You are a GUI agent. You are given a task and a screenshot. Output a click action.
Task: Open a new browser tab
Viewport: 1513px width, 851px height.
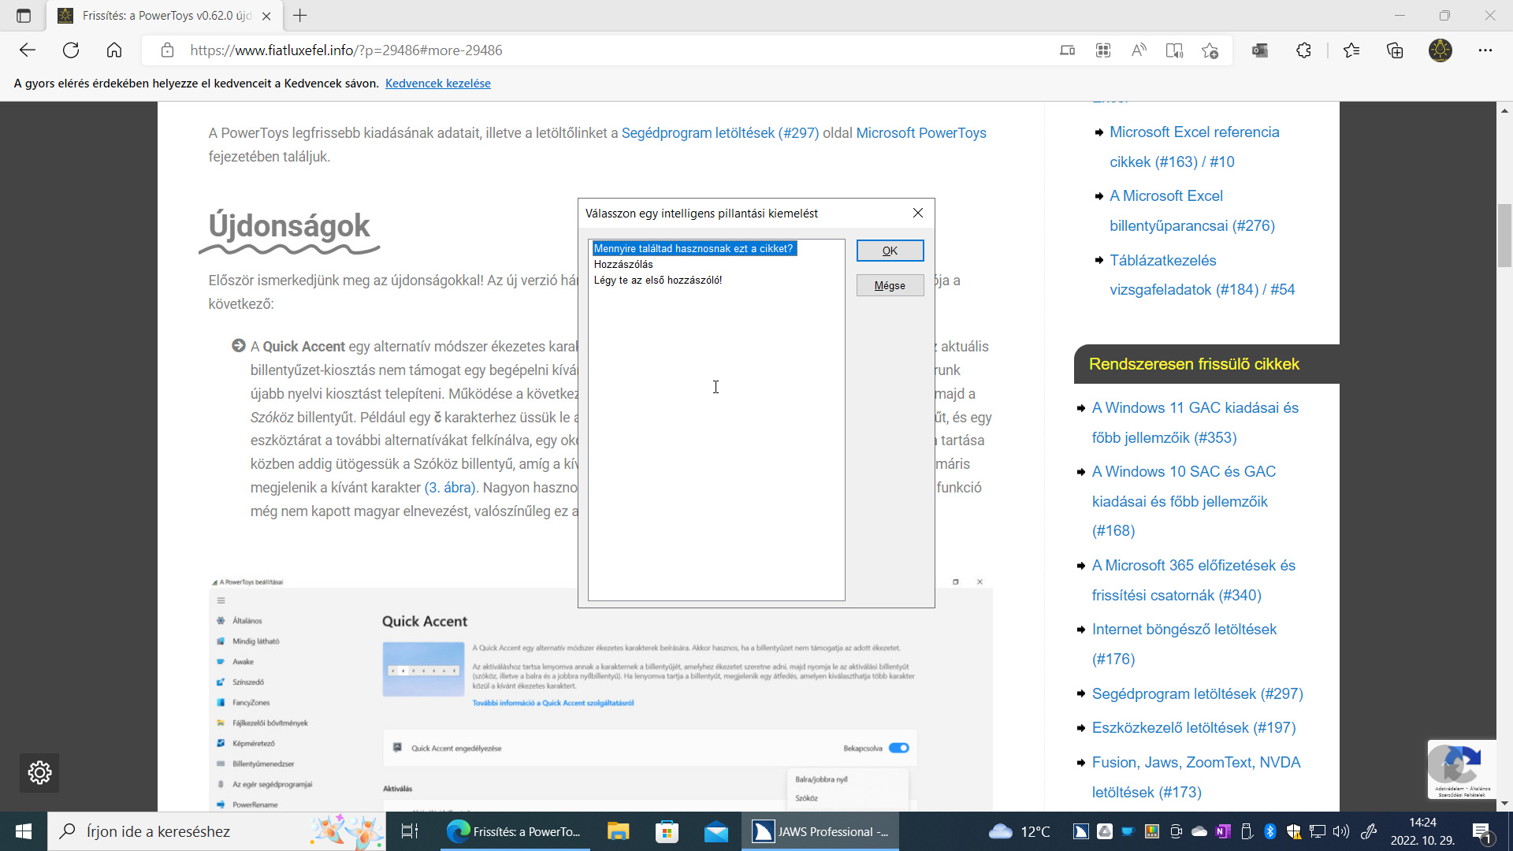click(x=300, y=16)
